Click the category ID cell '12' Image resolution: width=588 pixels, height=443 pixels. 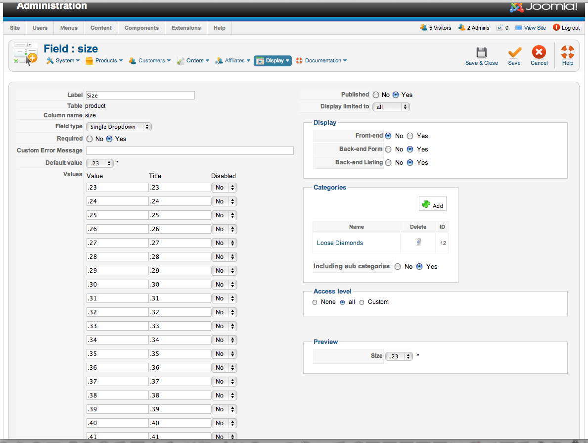pyautogui.click(x=443, y=243)
